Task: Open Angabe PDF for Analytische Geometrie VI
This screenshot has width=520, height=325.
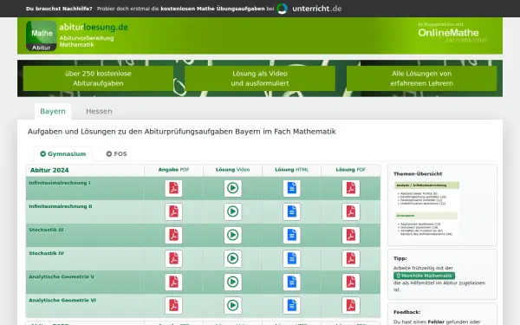Action: pyautogui.click(x=174, y=305)
